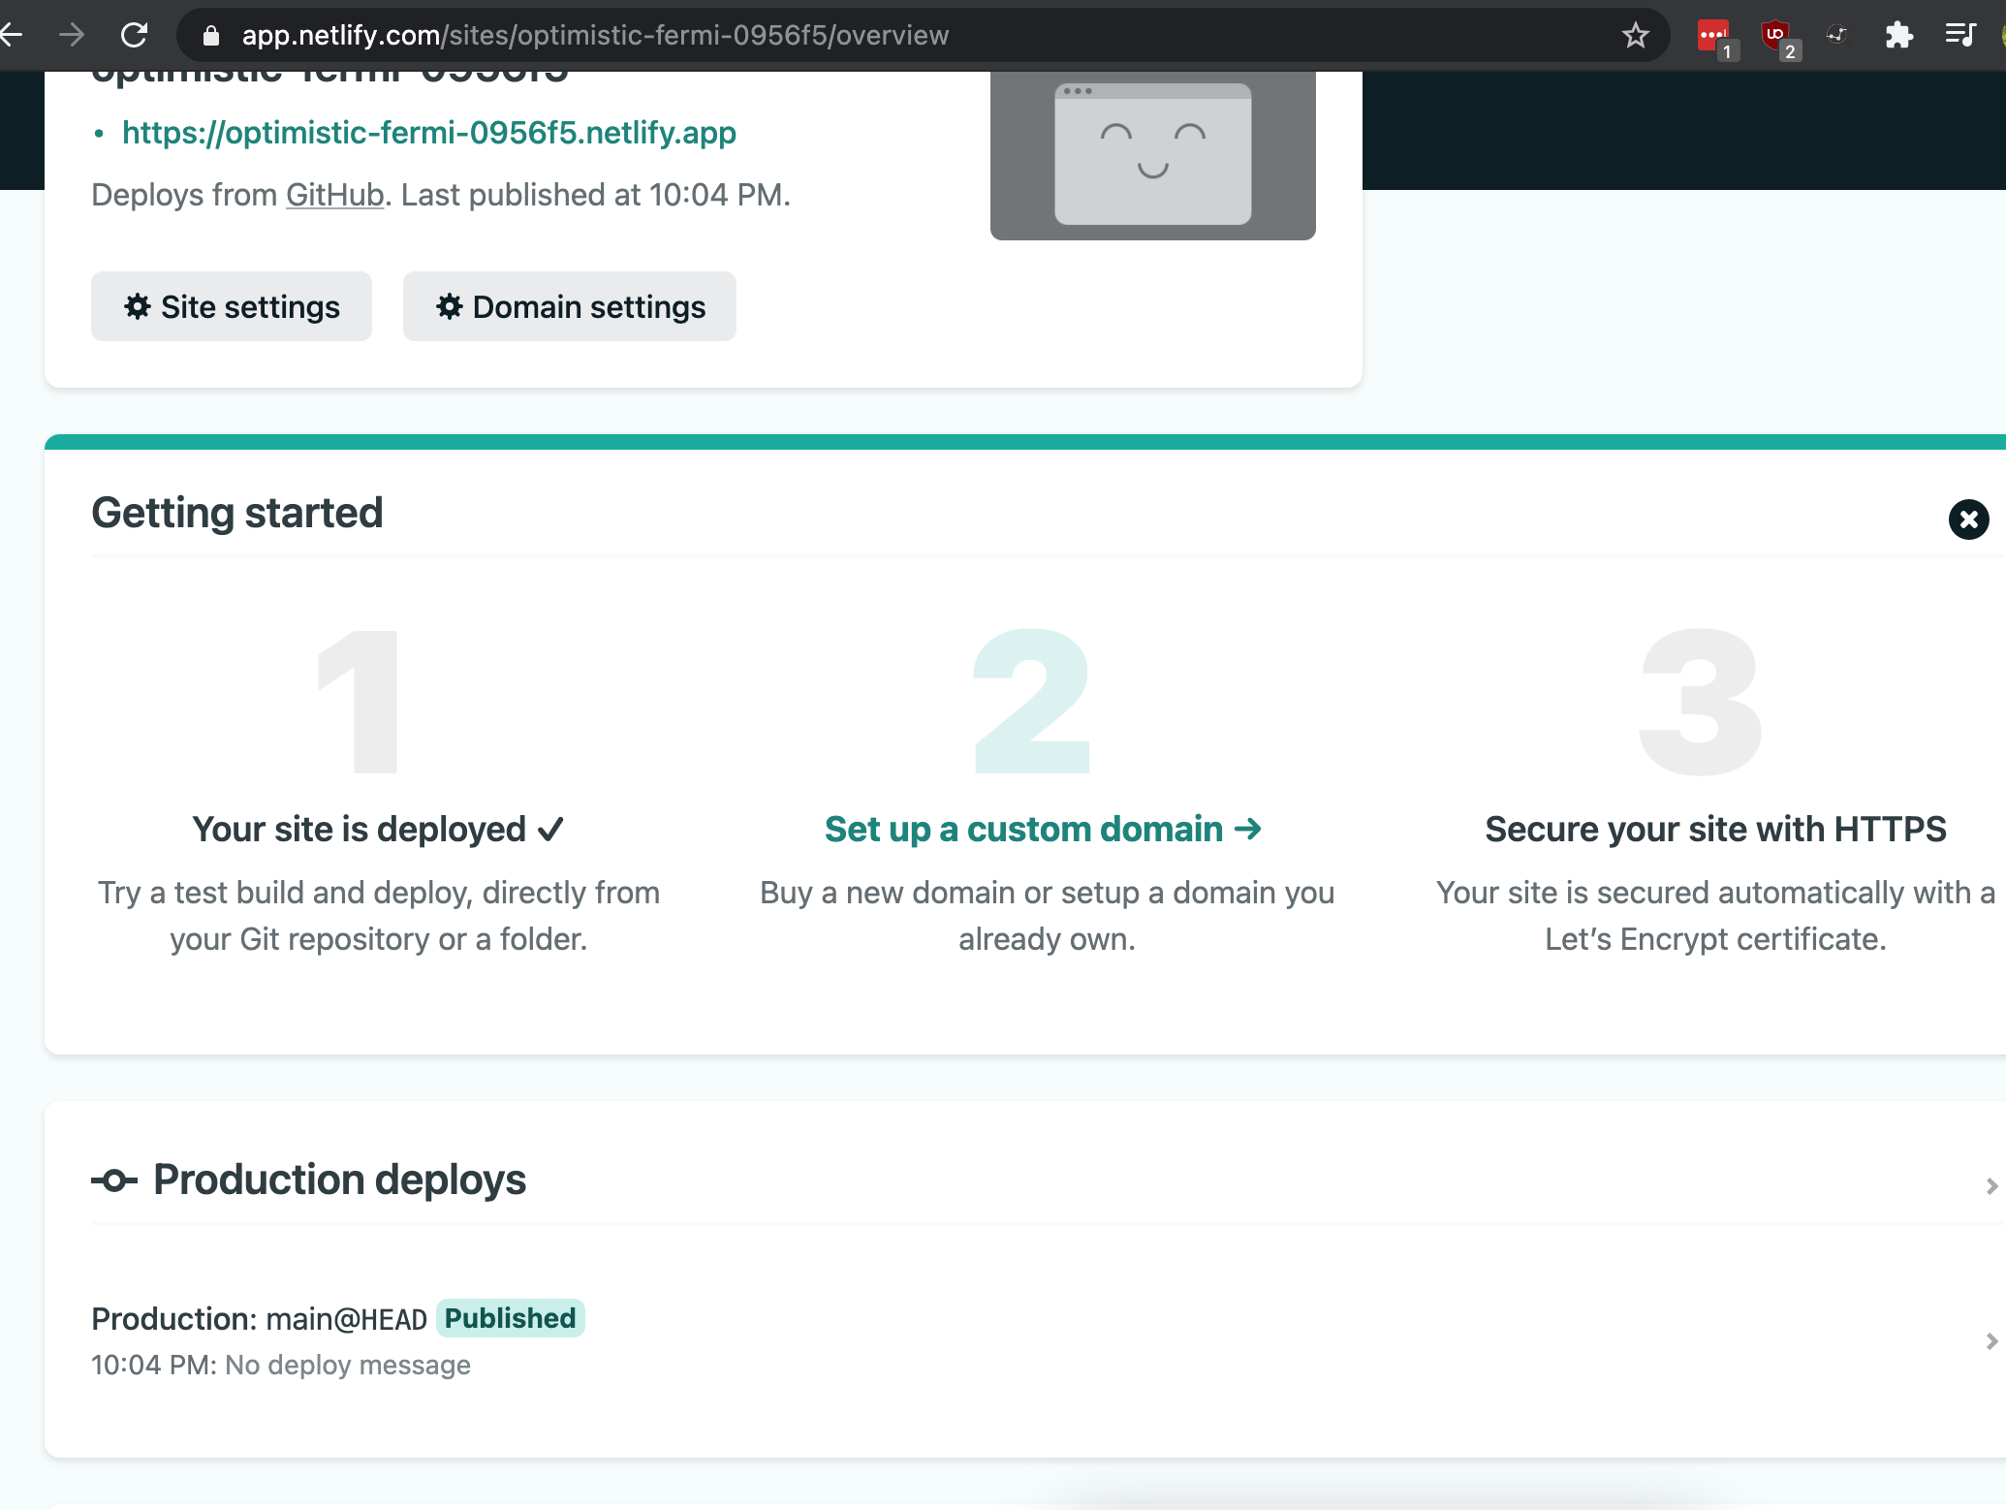Click '10:04 PM: No deploy message' text
The width and height of the screenshot is (2006, 1510).
click(x=281, y=1365)
